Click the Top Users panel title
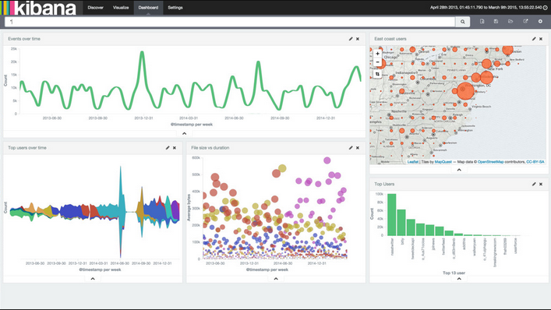Screen dimensions: 551x310 [x=384, y=184]
